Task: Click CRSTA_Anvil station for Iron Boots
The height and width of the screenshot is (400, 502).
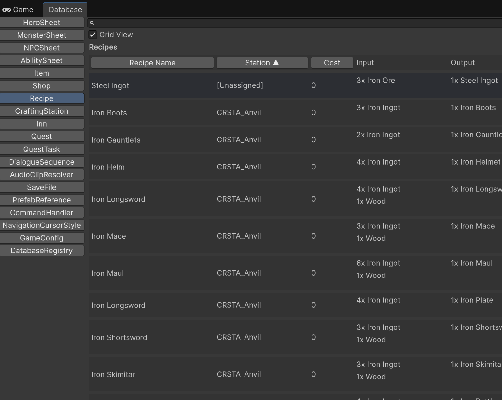Action: pyautogui.click(x=239, y=112)
